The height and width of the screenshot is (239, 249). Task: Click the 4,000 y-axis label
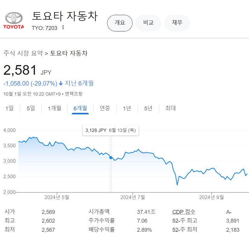10,130
